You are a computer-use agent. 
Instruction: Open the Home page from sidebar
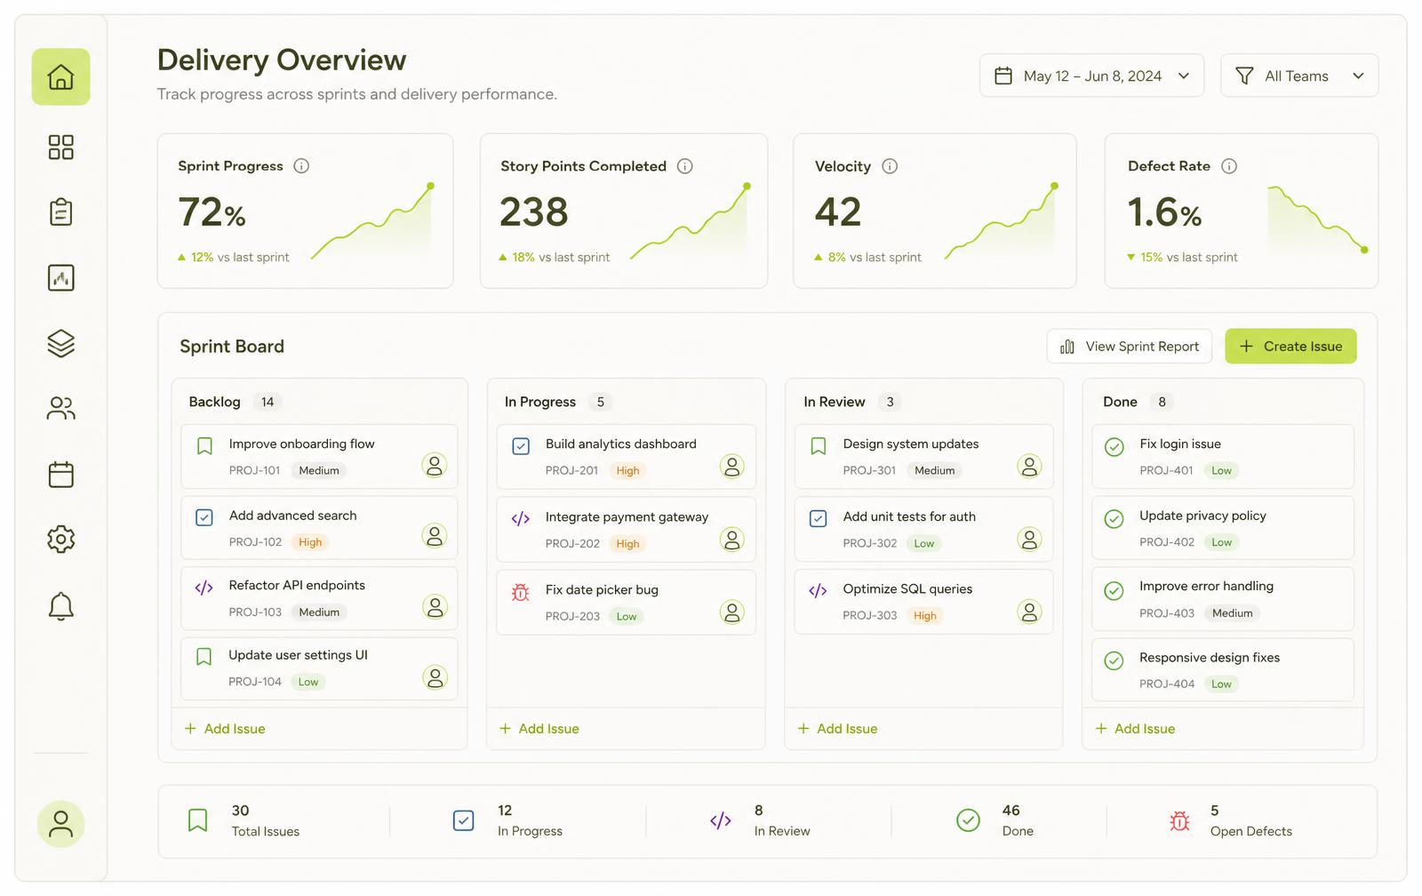pos(60,76)
